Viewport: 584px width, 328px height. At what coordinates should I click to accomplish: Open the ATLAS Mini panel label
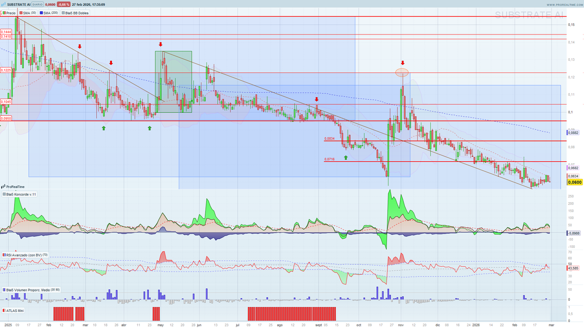pyautogui.click(x=13, y=310)
